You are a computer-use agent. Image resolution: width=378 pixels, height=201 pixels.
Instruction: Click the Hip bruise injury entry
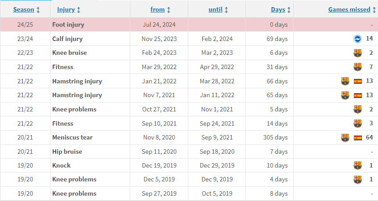(x=67, y=152)
